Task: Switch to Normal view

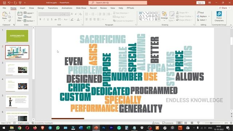Action: [x=179, y=123]
